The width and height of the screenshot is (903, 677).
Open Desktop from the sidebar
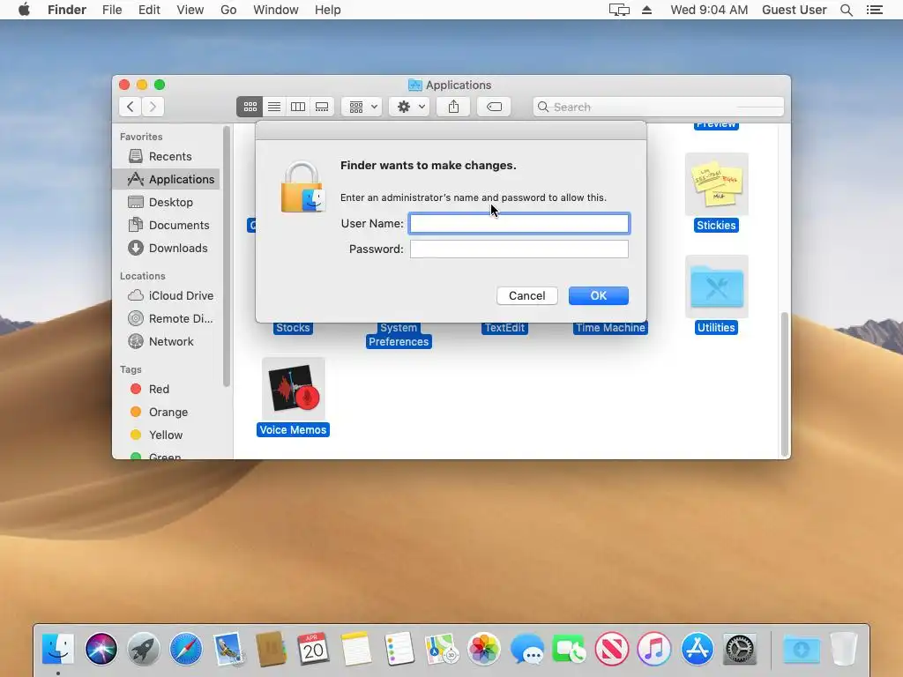pyautogui.click(x=166, y=202)
